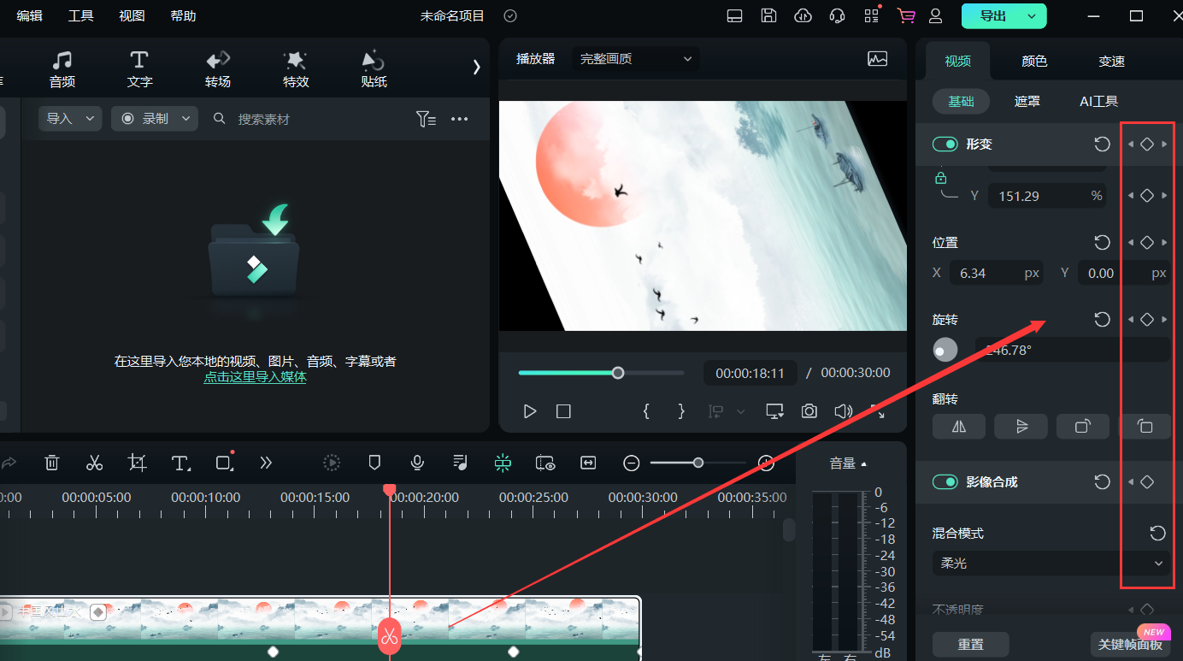1183x661 pixels.
Task: Open the 工具 menu
Action: pos(81,15)
